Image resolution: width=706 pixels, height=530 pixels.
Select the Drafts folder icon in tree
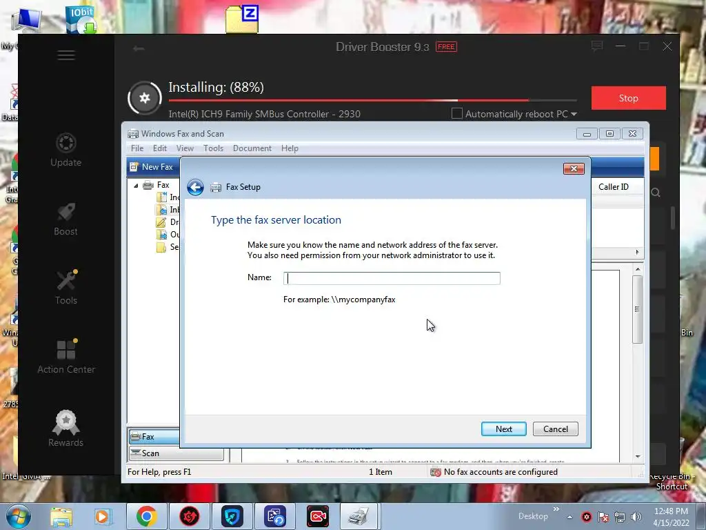161,222
